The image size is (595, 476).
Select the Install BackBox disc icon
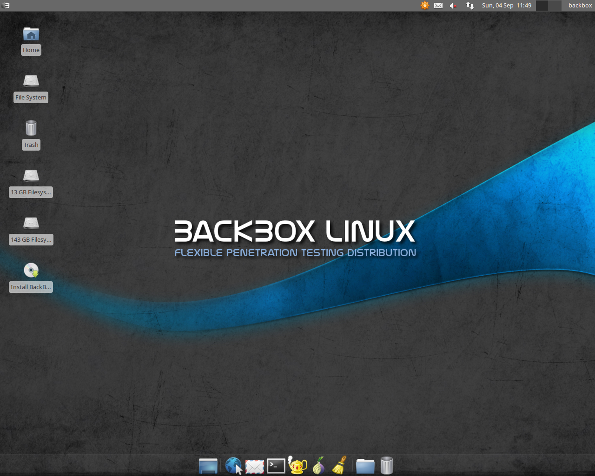31,270
